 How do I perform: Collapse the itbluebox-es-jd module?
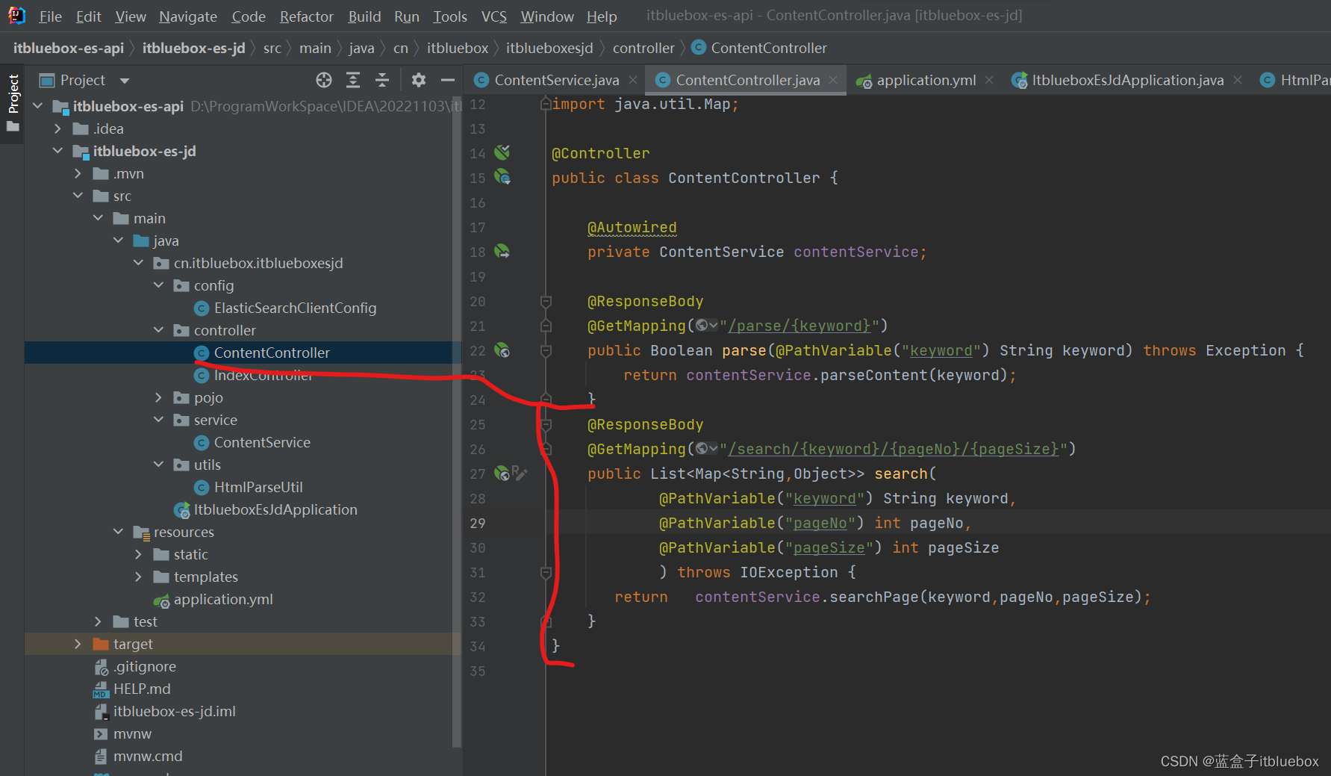click(57, 151)
